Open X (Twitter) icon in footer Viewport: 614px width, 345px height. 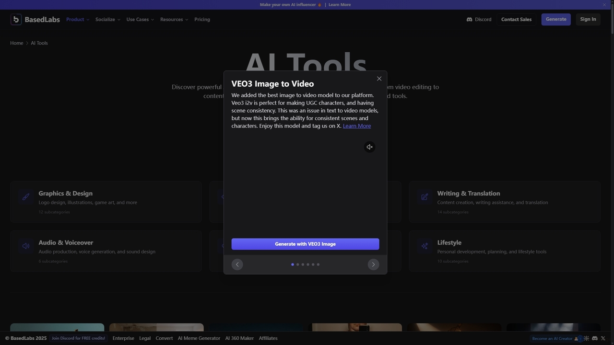[603, 338]
